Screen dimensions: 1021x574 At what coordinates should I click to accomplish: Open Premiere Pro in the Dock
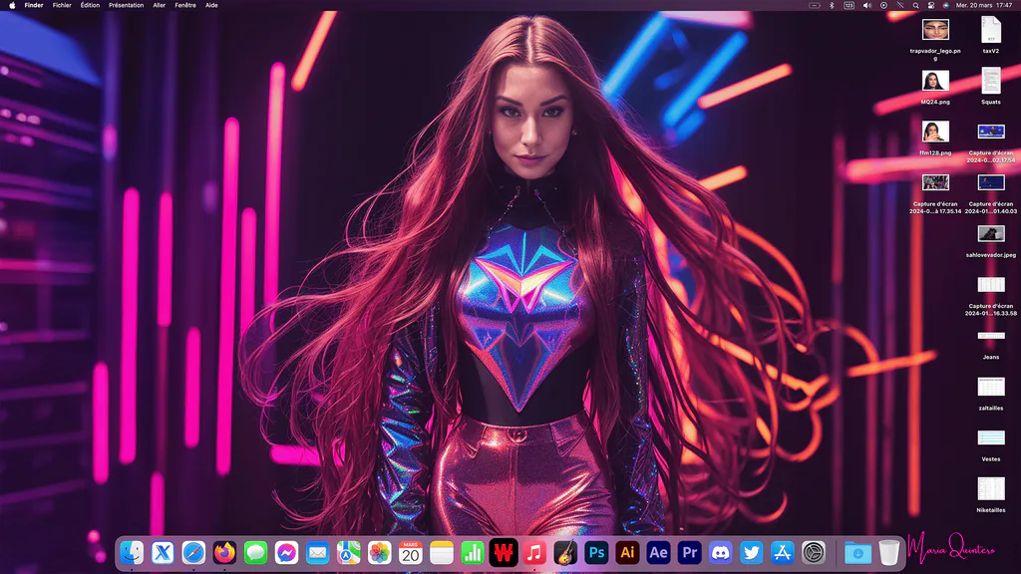point(689,552)
